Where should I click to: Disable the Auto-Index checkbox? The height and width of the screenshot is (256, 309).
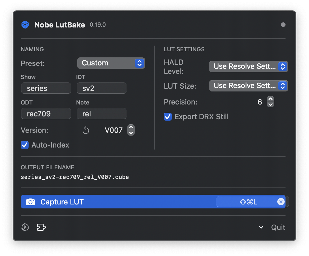25,145
